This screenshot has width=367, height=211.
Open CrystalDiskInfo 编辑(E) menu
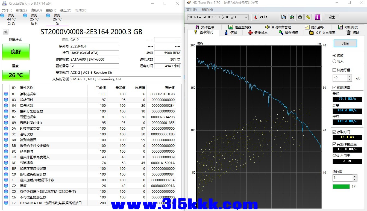(x=21, y=10)
